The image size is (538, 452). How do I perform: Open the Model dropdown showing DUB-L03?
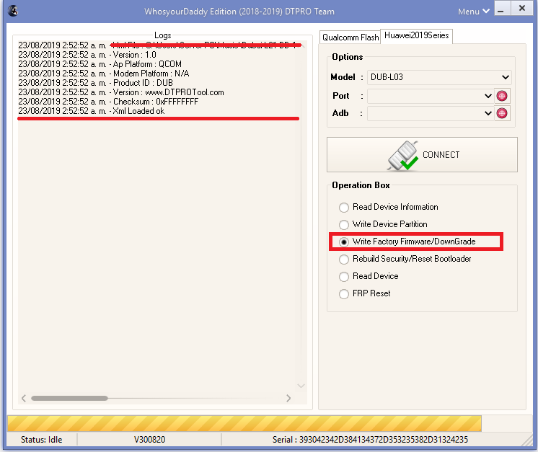pyautogui.click(x=439, y=77)
